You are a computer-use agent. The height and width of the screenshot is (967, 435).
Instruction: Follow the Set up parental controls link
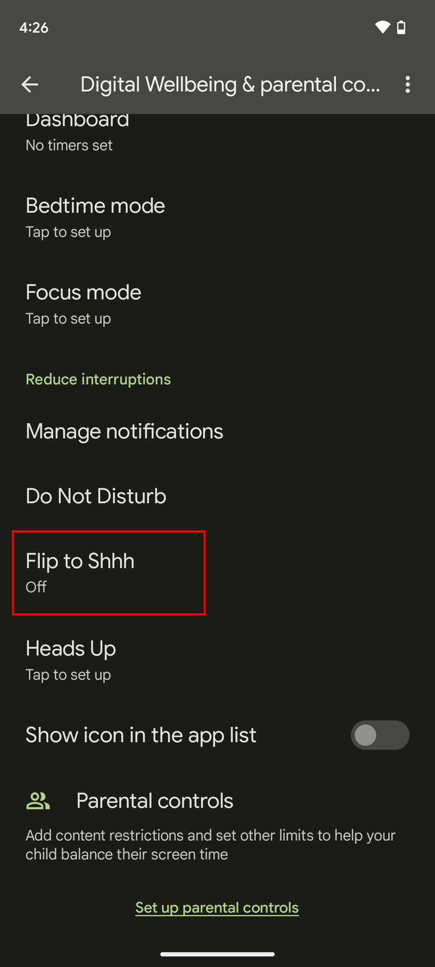click(217, 908)
